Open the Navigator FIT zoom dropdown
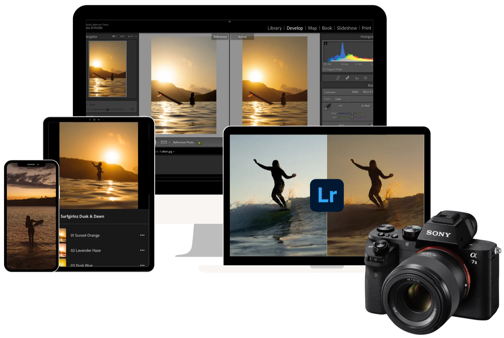This screenshot has width=504, height=338. tap(115, 37)
